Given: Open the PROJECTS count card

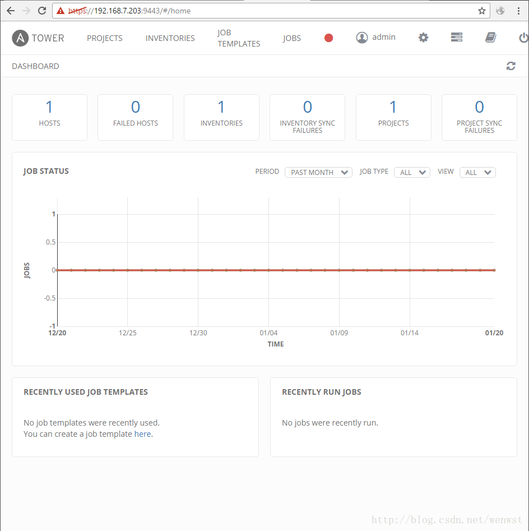Looking at the screenshot, I should pos(393,117).
